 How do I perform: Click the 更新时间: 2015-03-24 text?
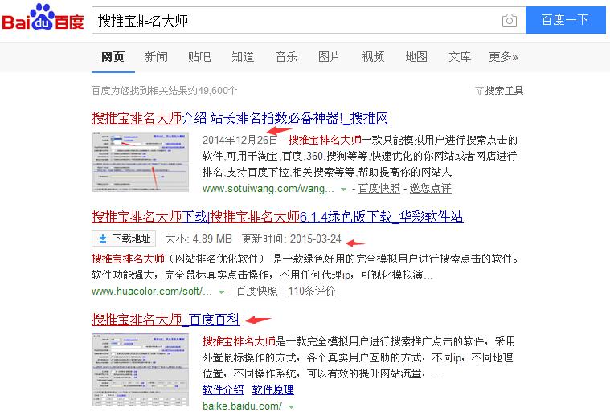292,239
